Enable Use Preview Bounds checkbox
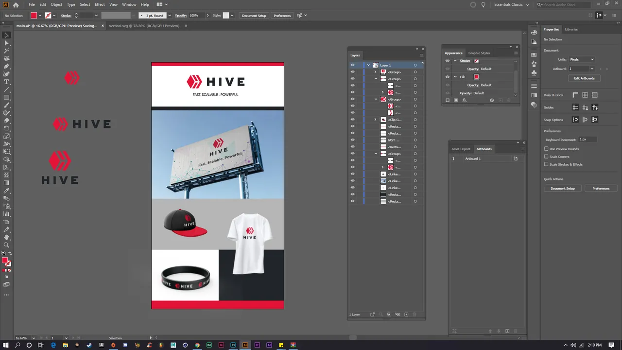Screen dimensions: 622x350 coord(546,149)
